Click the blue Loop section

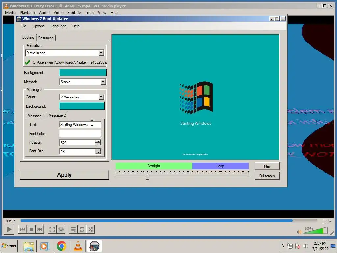[x=220, y=166]
